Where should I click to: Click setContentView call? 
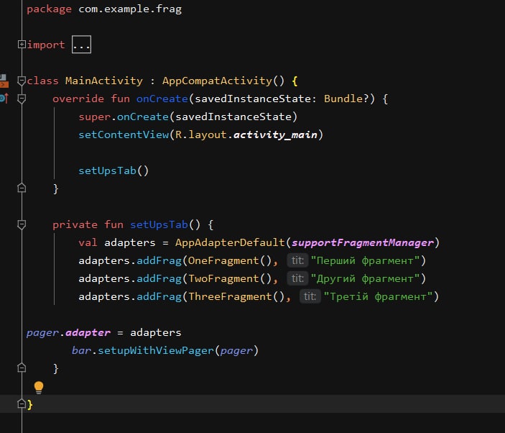124,135
